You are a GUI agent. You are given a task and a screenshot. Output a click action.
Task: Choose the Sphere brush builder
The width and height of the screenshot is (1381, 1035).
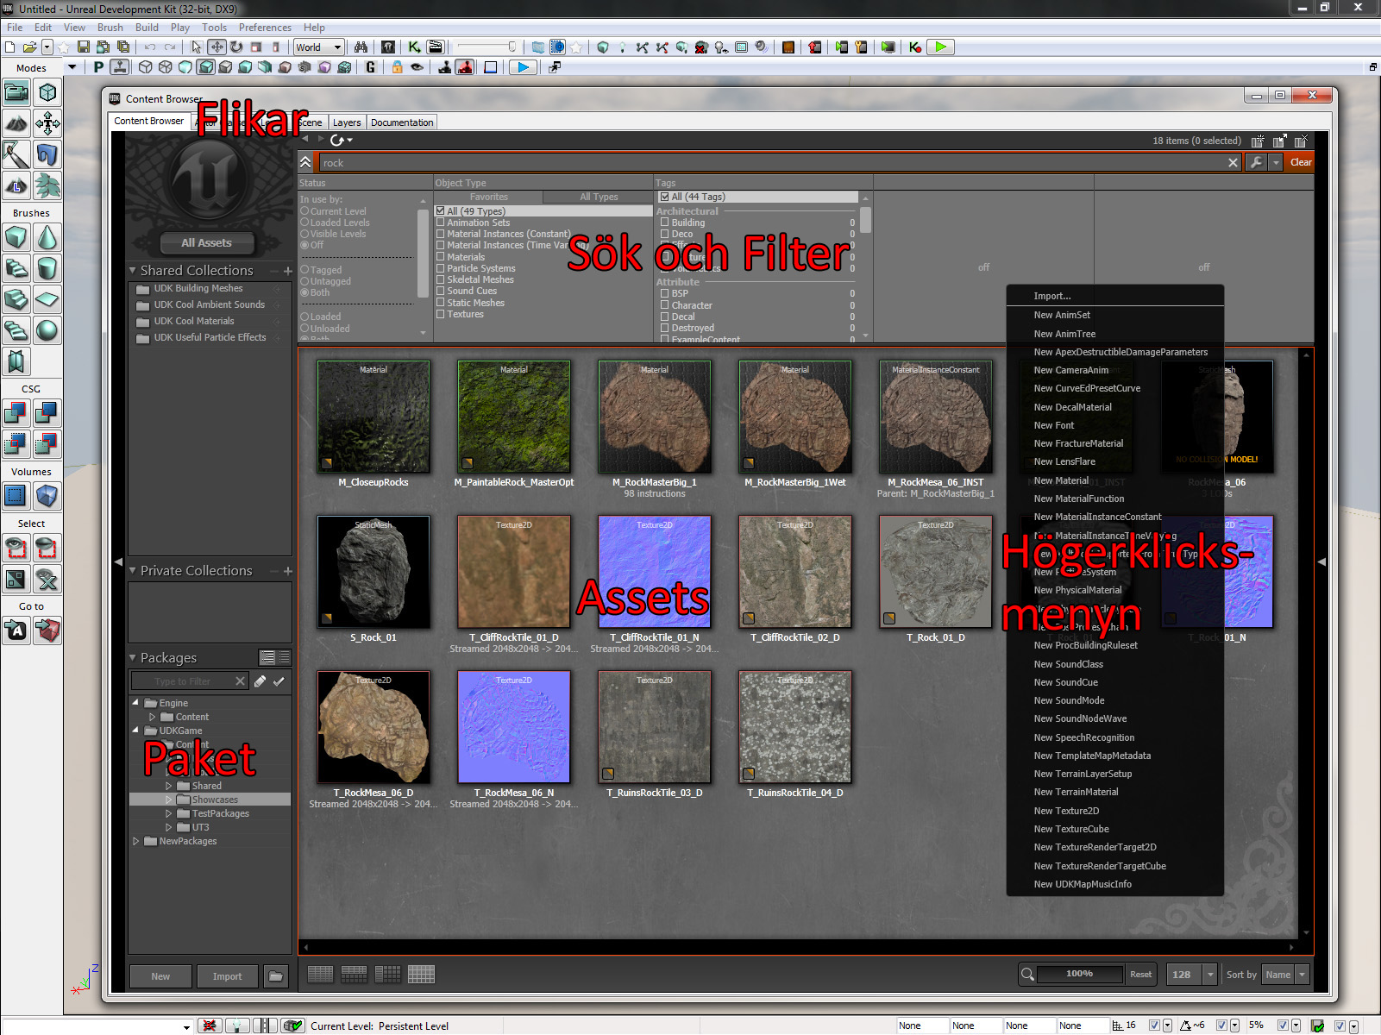point(47,330)
